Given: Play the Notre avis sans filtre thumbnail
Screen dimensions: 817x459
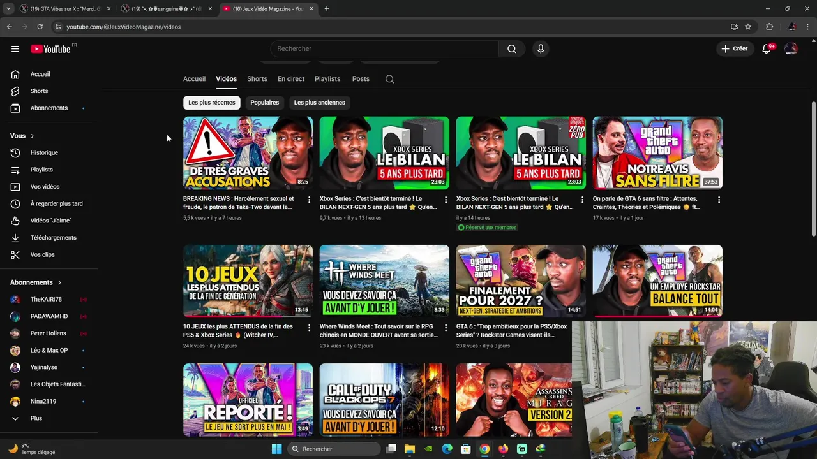Looking at the screenshot, I should coord(657,153).
